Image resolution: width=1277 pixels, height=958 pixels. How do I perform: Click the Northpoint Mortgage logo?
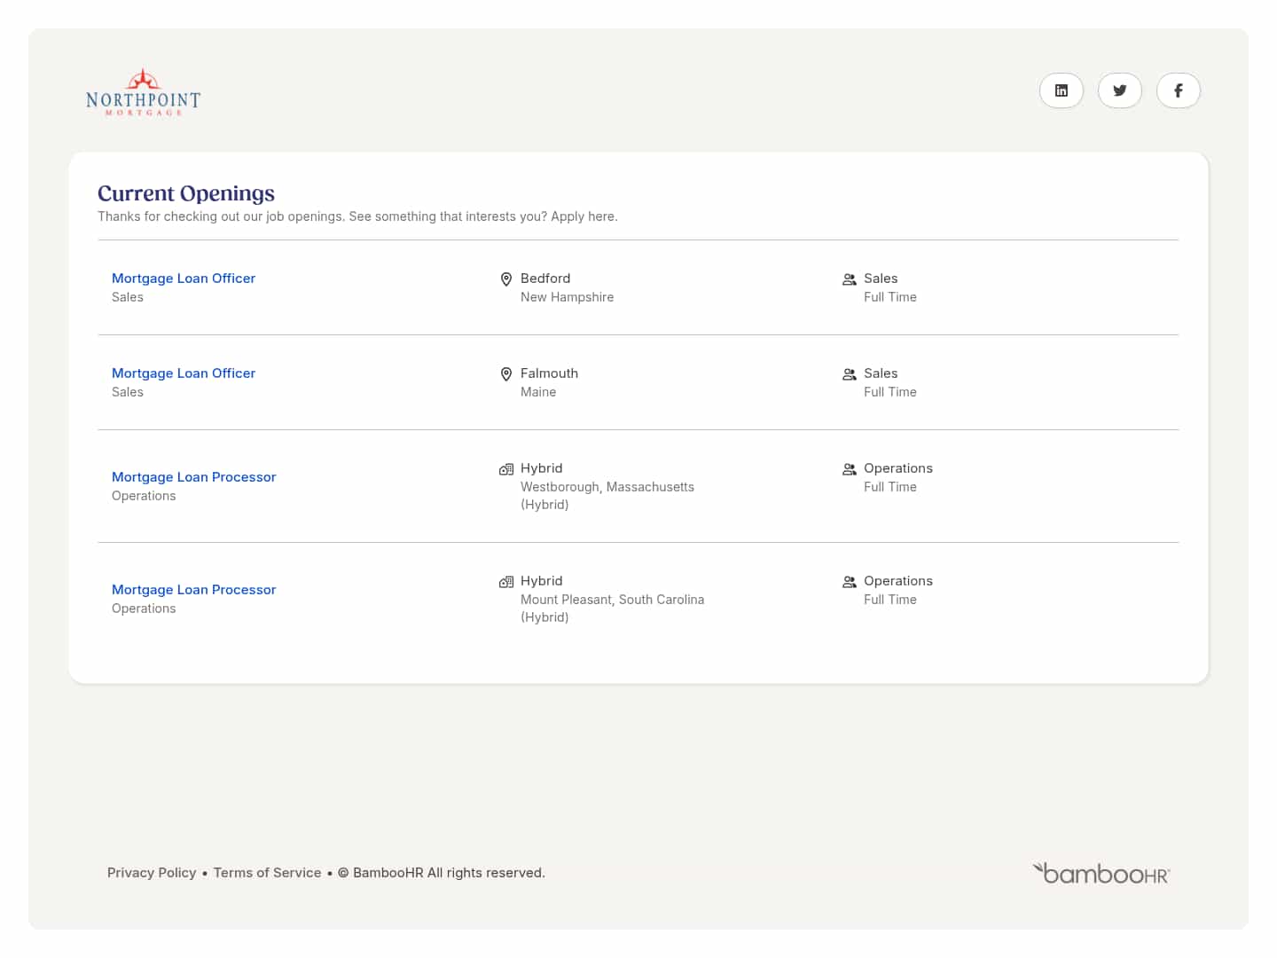[143, 93]
